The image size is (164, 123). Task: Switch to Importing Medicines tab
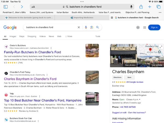pos(82,17)
